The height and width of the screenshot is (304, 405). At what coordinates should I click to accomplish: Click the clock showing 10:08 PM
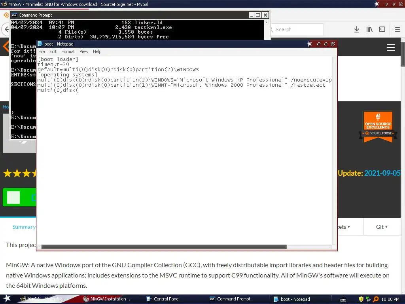tap(390, 299)
